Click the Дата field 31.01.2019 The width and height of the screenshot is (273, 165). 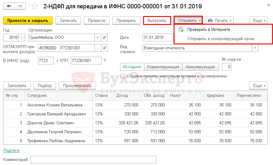[x=158, y=38]
